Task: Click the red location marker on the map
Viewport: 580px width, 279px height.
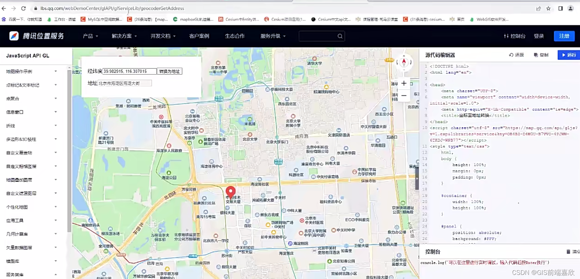Action: point(231,192)
